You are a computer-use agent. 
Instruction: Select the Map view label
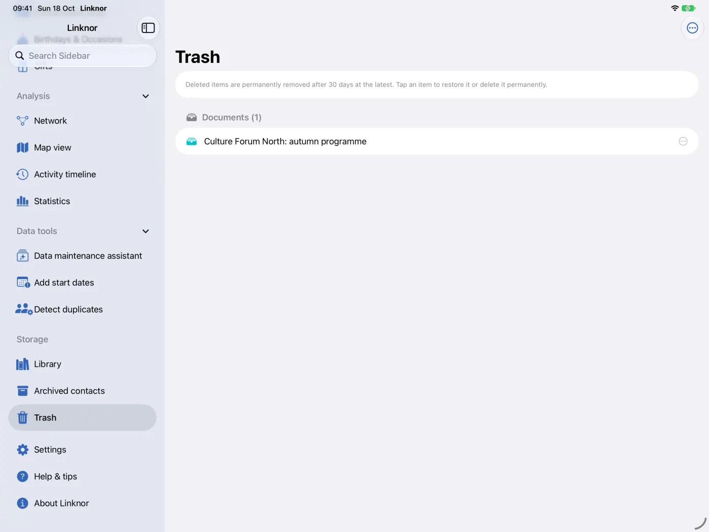click(x=53, y=147)
